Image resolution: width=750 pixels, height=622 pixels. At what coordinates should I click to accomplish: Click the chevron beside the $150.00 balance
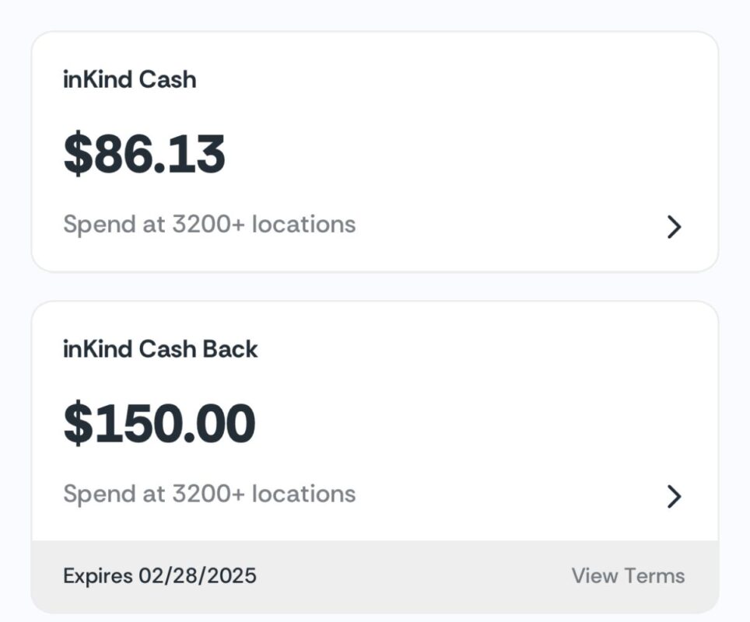pos(674,495)
